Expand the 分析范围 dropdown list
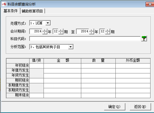 tap(71, 47)
